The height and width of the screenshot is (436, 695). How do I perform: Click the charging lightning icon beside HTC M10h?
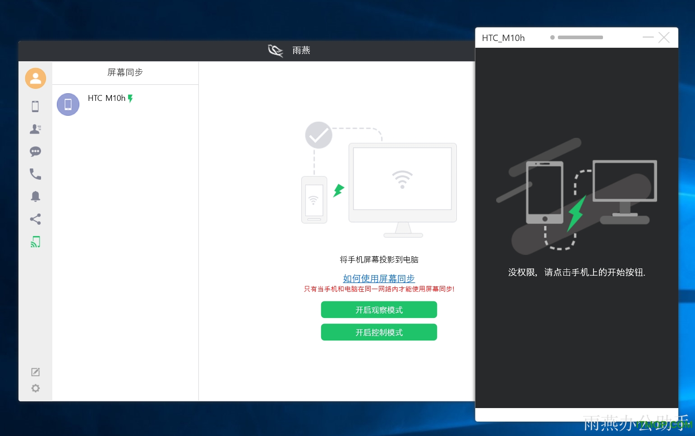(130, 99)
